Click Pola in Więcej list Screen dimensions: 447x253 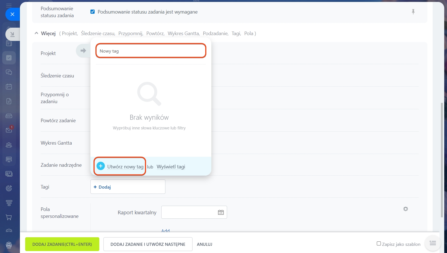point(249,33)
